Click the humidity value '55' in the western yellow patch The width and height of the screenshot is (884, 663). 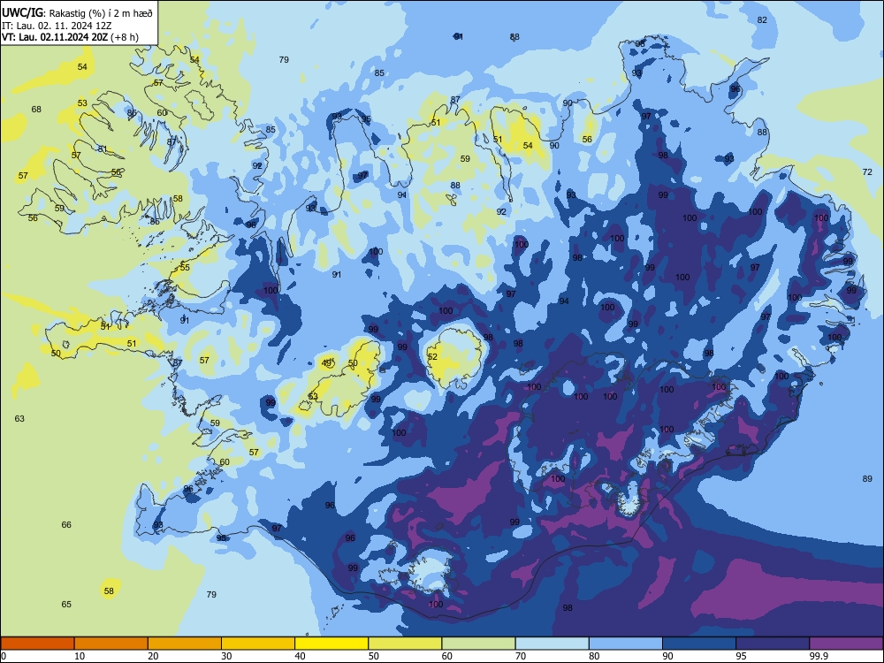tap(185, 267)
